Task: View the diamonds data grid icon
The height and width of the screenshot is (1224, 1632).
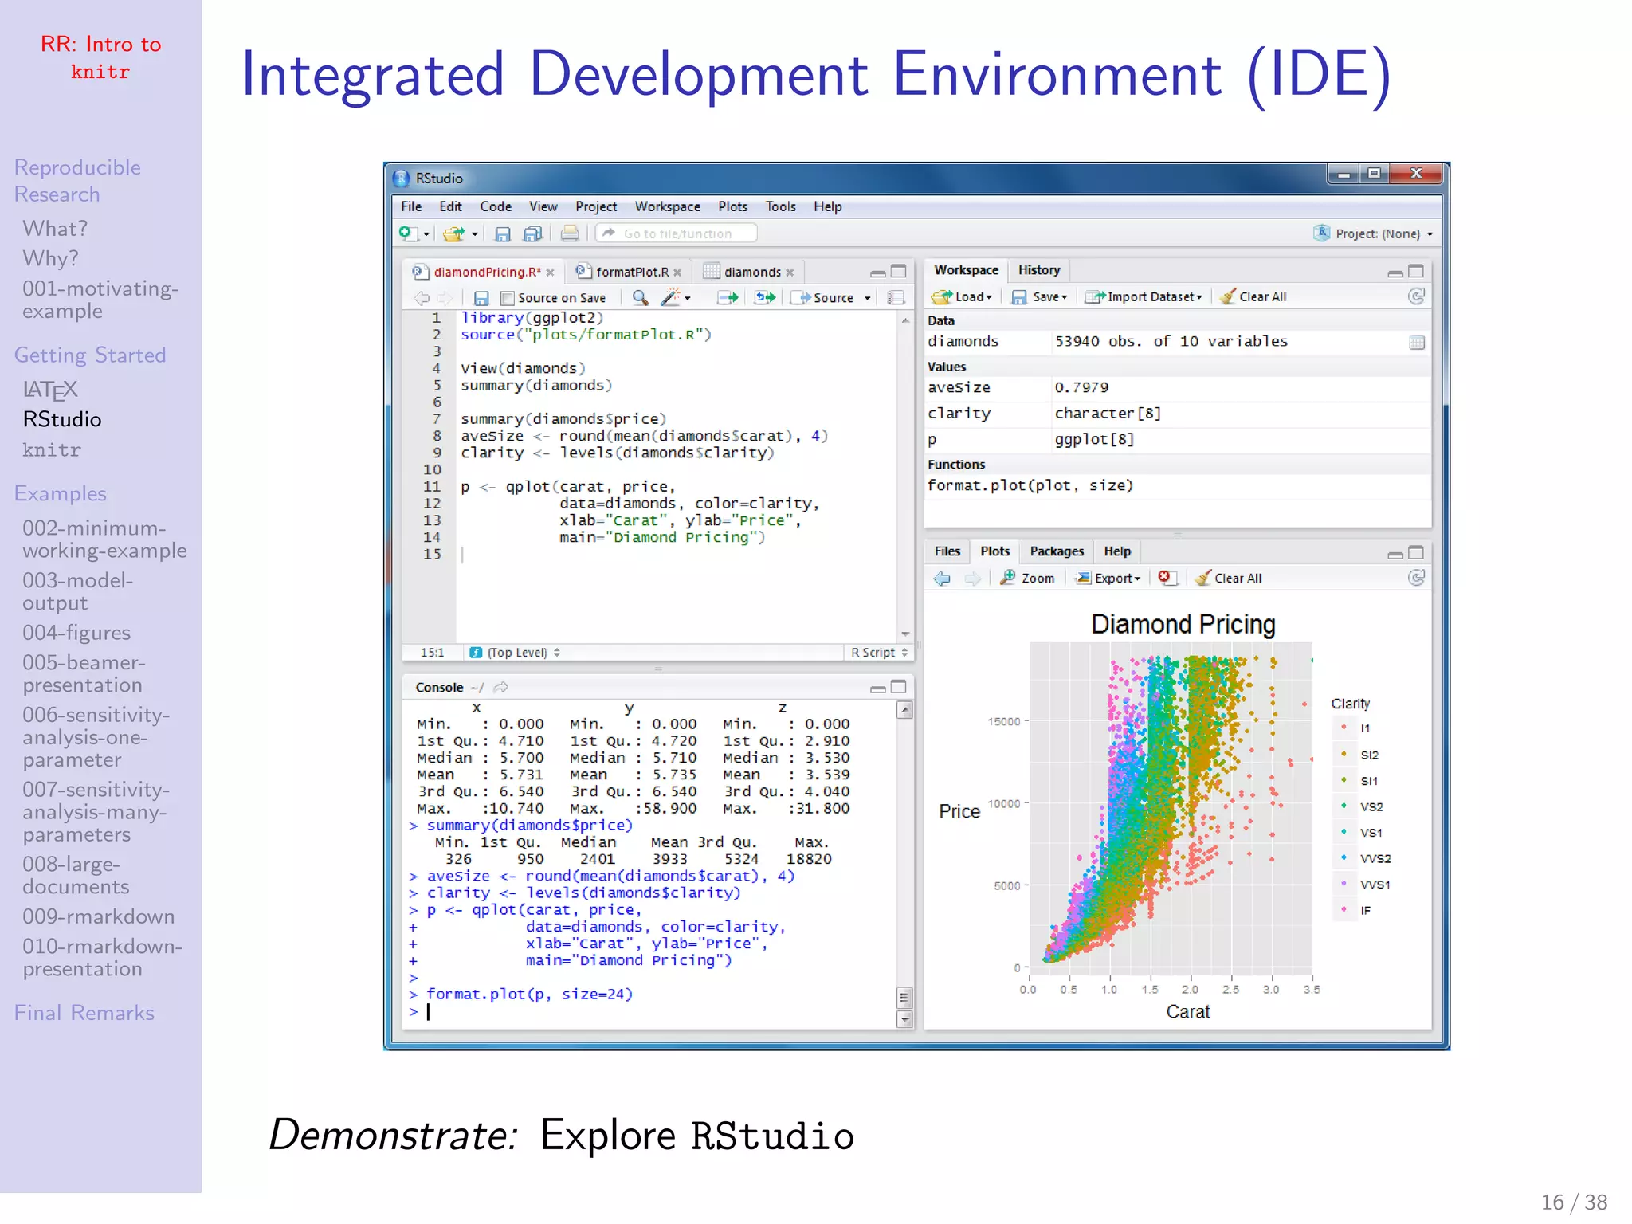Action: click(1416, 343)
